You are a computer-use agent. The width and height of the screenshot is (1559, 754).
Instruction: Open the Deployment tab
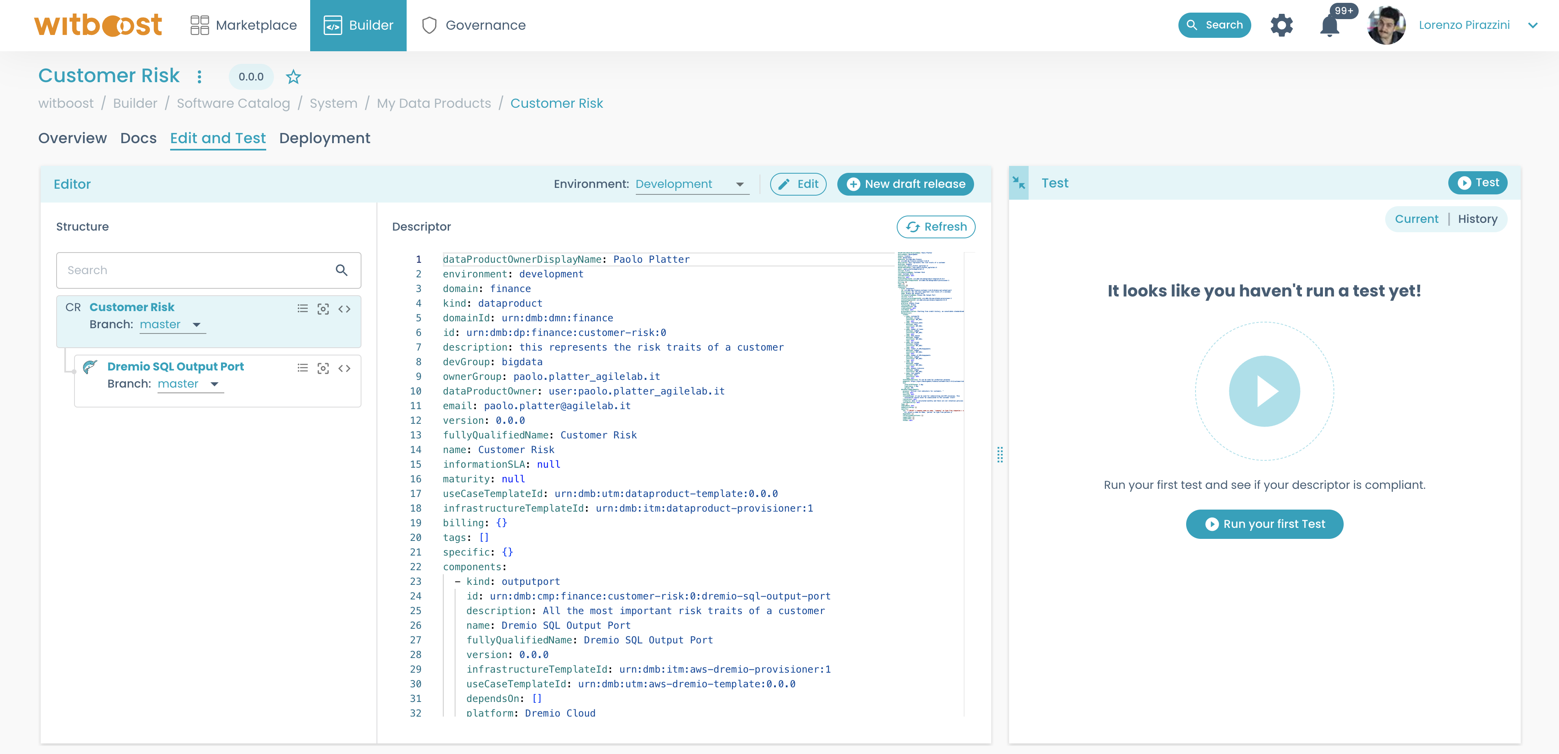(324, 138)
